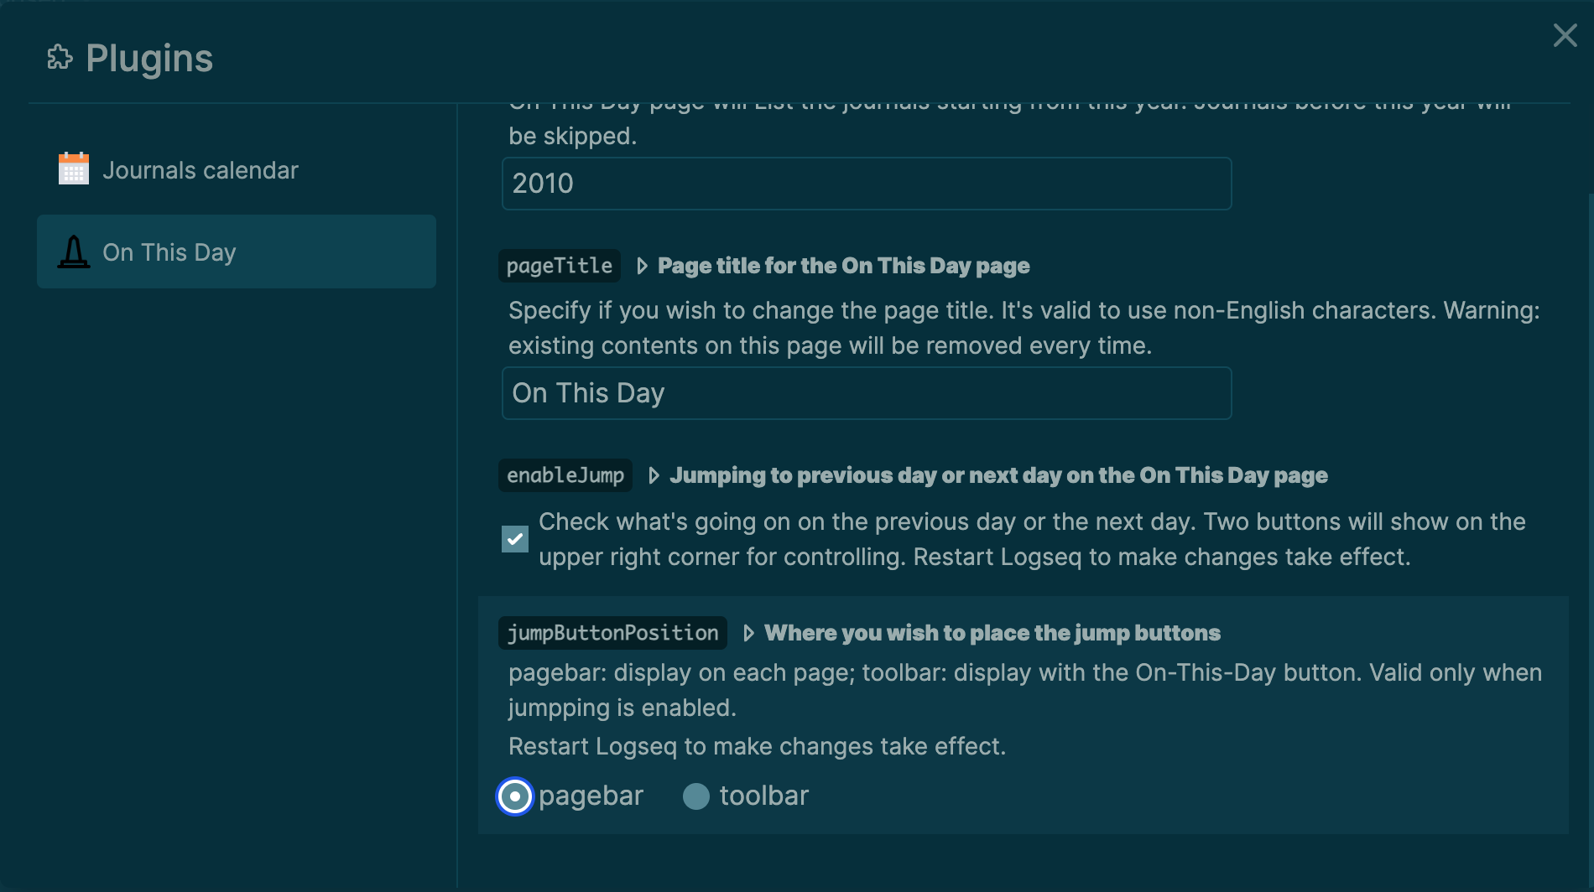
Task: Click heading 'Jumping to previous day or next day'
Action: (x=998, y=475)
